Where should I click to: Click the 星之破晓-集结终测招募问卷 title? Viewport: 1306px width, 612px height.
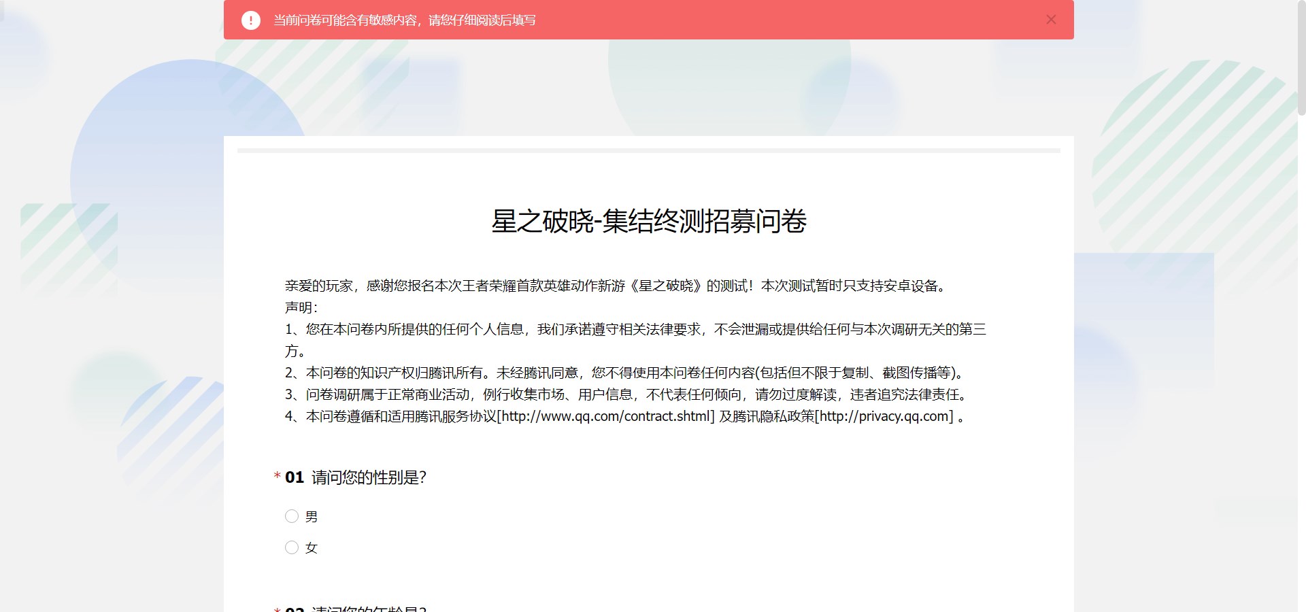[x=648, y=222]
